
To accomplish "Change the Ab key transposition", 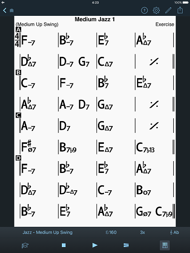I will [x=175, y=232].
